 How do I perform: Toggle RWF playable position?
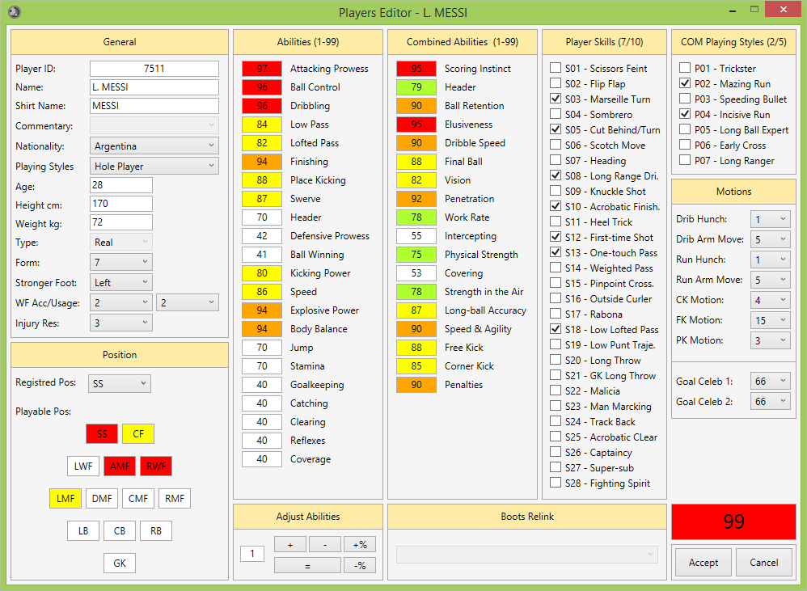click(156, 466)
